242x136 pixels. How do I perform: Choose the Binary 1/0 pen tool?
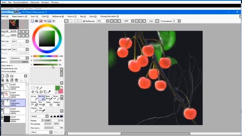(x=56, y=98)
